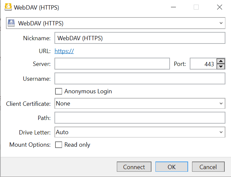
Task: Click the WebDAV drive icon in protocol selector
Action: 11,23
